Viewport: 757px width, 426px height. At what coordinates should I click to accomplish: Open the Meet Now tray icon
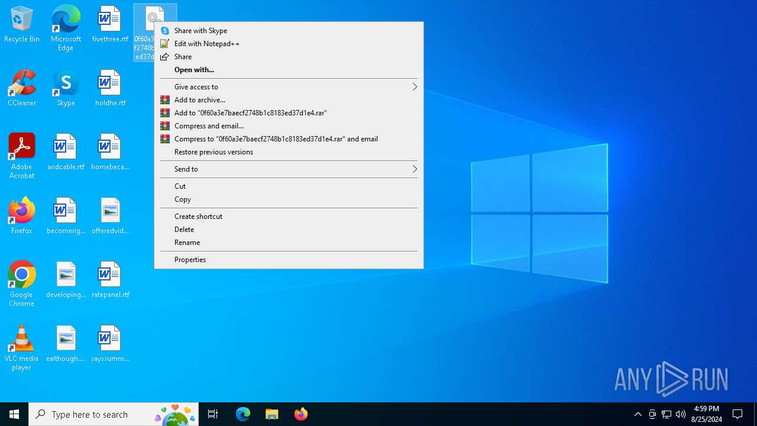pos(652,414)
